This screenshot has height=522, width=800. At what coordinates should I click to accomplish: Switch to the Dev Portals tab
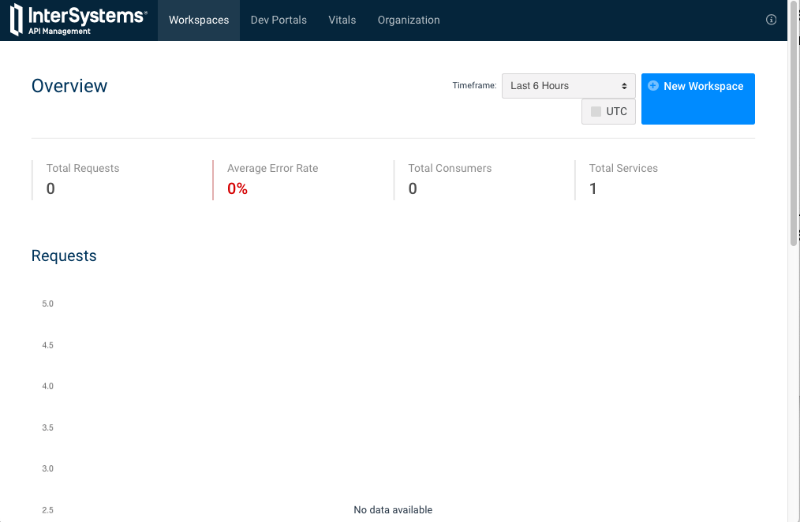point(279,20)
